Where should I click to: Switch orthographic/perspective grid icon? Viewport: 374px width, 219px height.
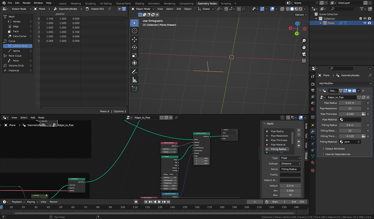coord(304,61)
